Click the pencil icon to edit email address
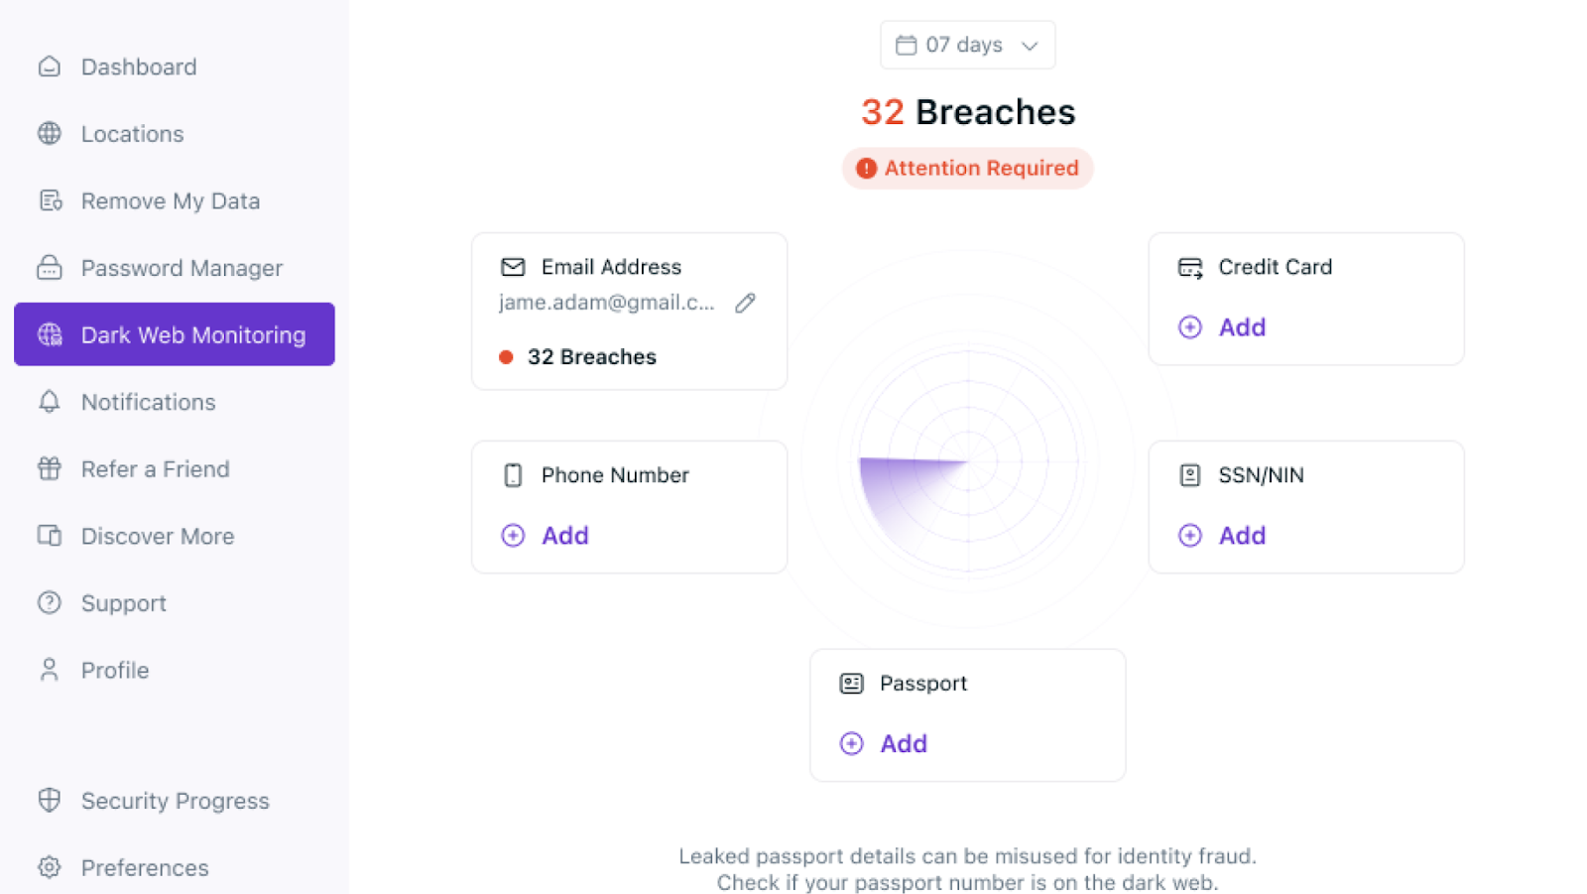The height and width of the screenshot is (894, 1587). 745,303
